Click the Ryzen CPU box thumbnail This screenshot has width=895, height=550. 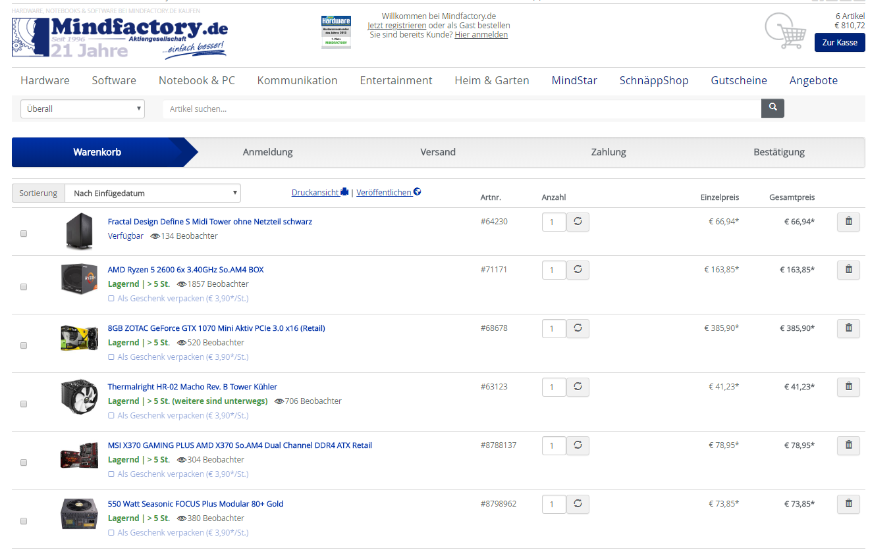79,278
